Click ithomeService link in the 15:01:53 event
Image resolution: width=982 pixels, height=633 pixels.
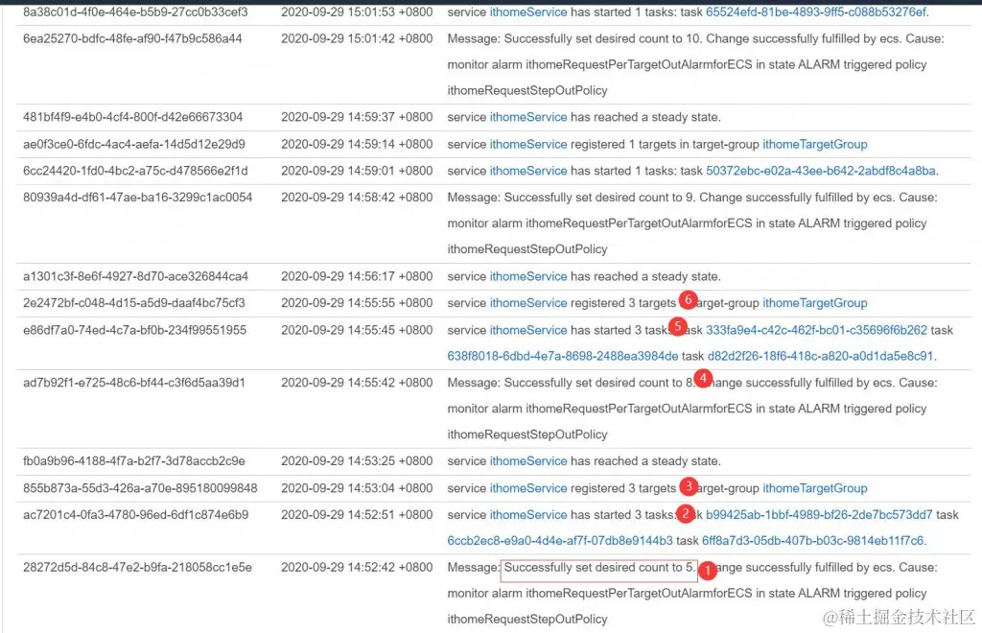[528, 12]
